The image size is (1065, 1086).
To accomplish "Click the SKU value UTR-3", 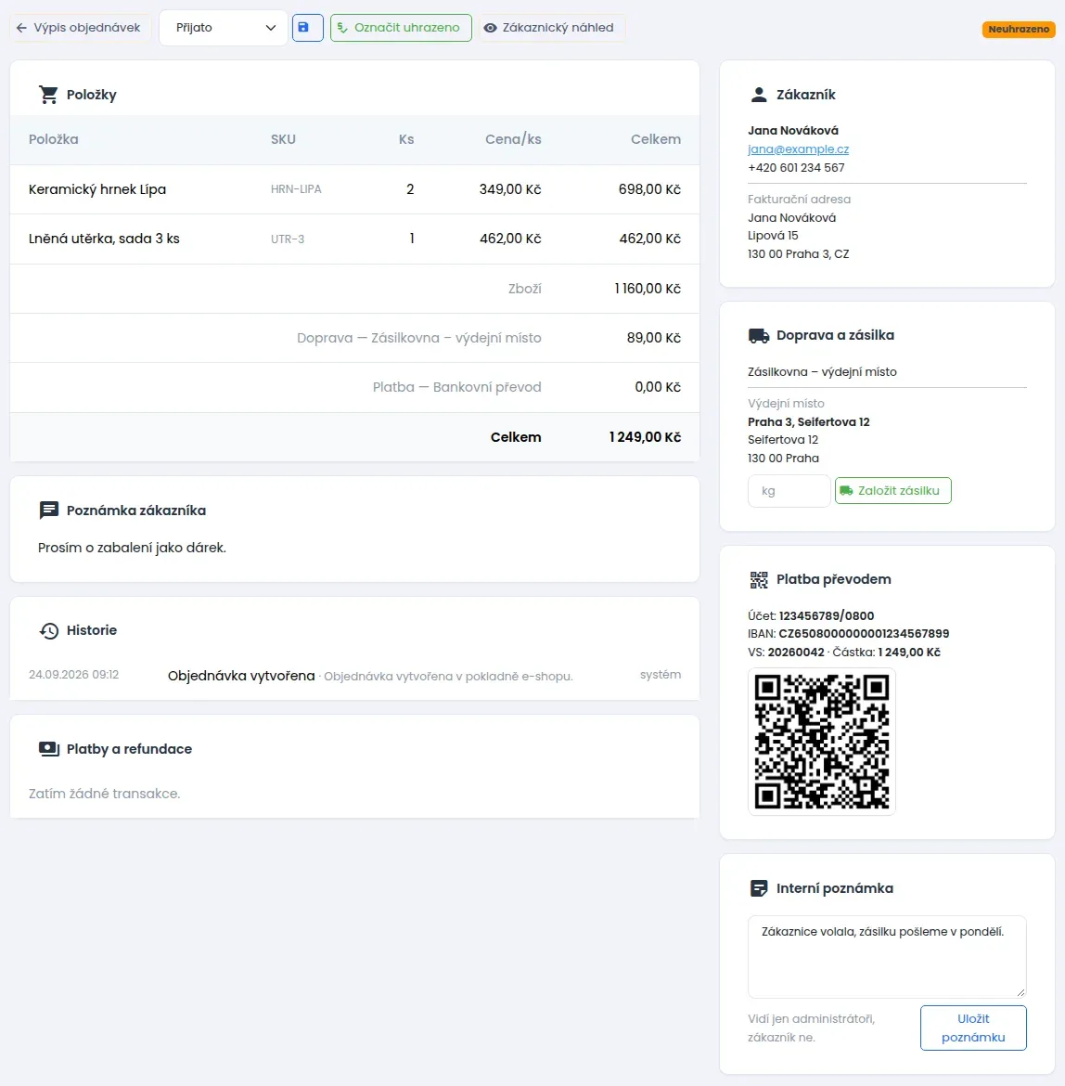I will tap(288, 239).
